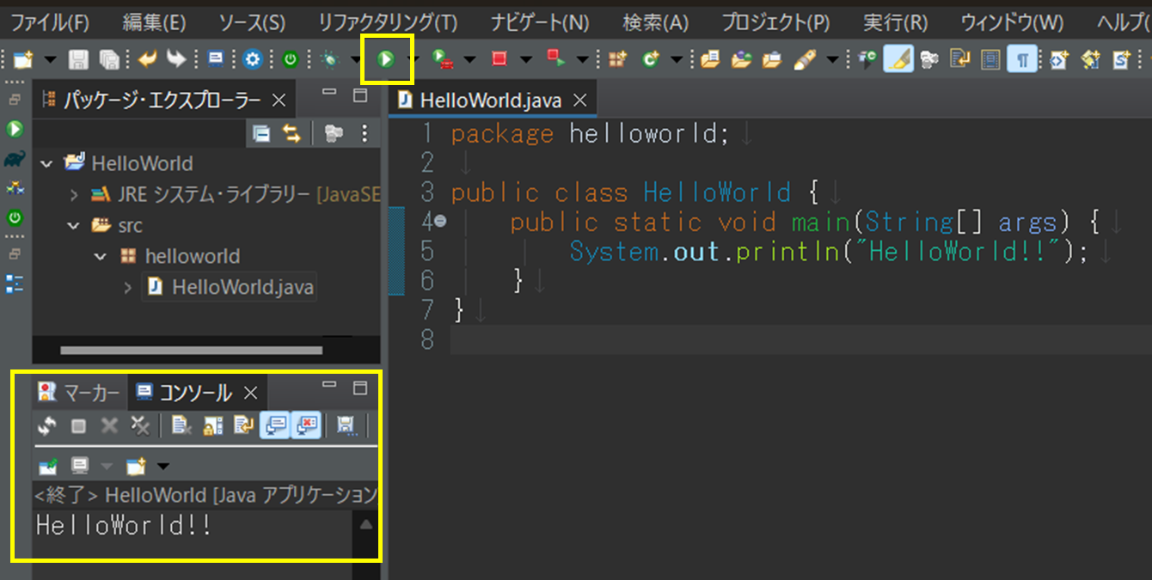1152x580 pixels.
Task: Click the red square Stop icon in main toolbar
Action: pos(499,59)
